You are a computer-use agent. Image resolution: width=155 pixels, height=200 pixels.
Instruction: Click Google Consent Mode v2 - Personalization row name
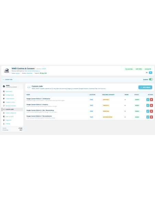(39, 116)
